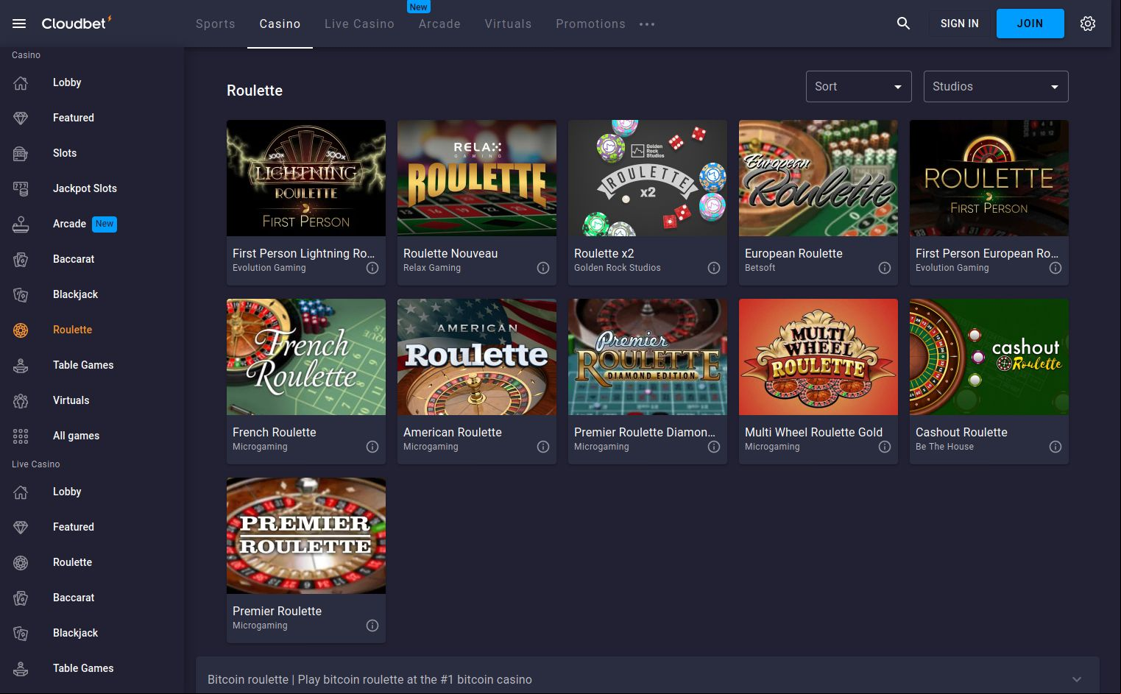
Task: Click the All games grid icon
Action: click(21, 436)
